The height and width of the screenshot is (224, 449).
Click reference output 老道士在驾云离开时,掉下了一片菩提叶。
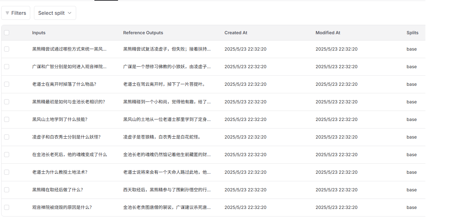pos(164,84)
